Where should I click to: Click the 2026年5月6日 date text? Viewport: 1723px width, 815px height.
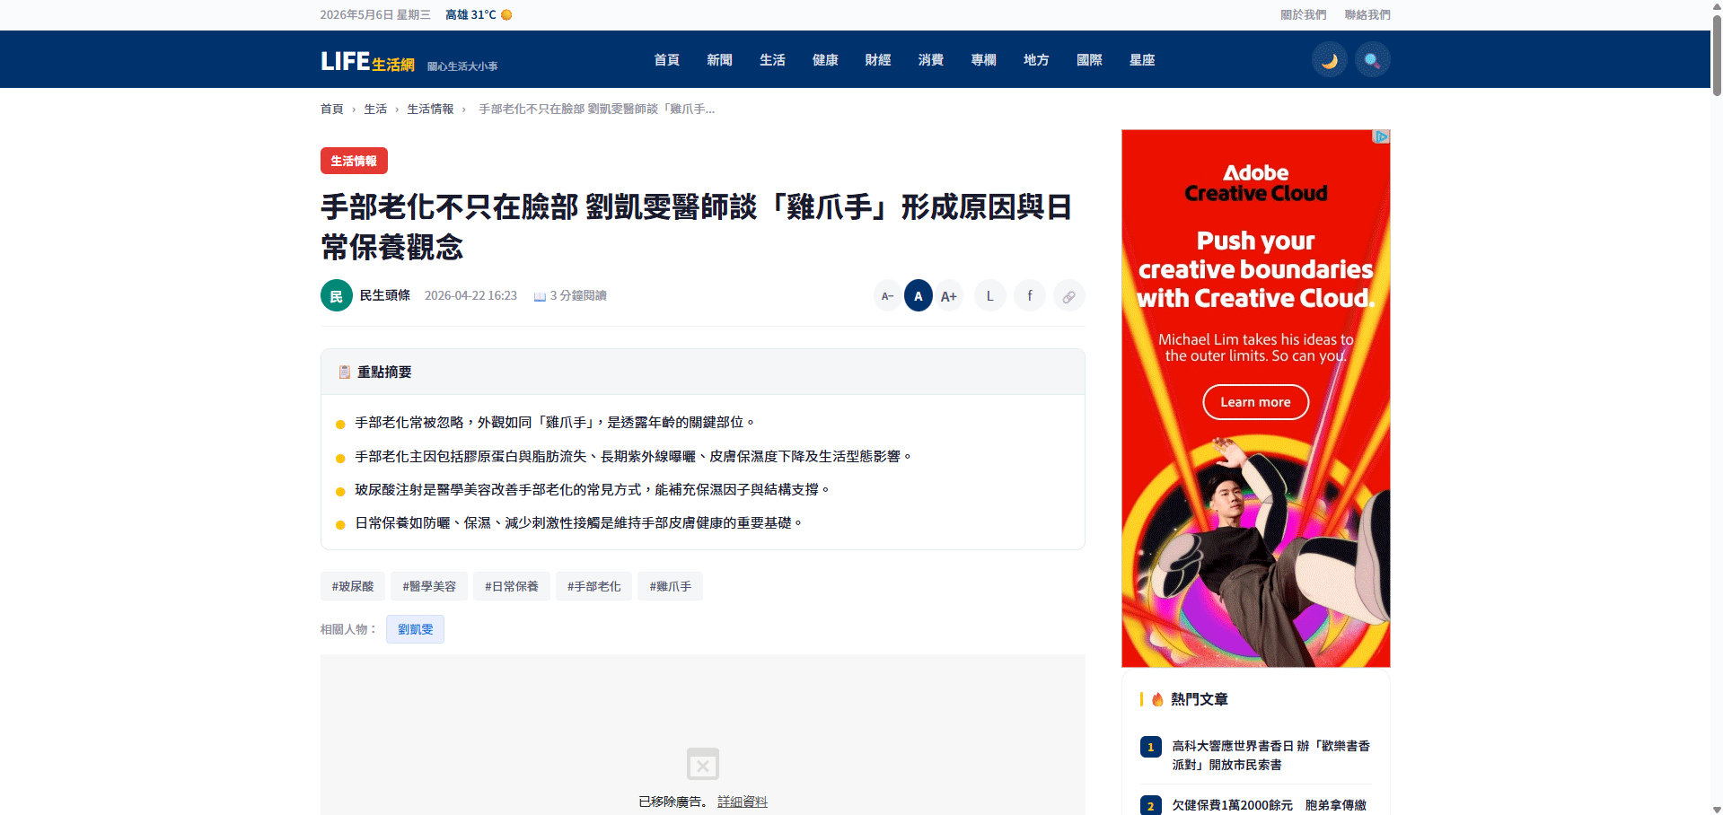point(375,14)
